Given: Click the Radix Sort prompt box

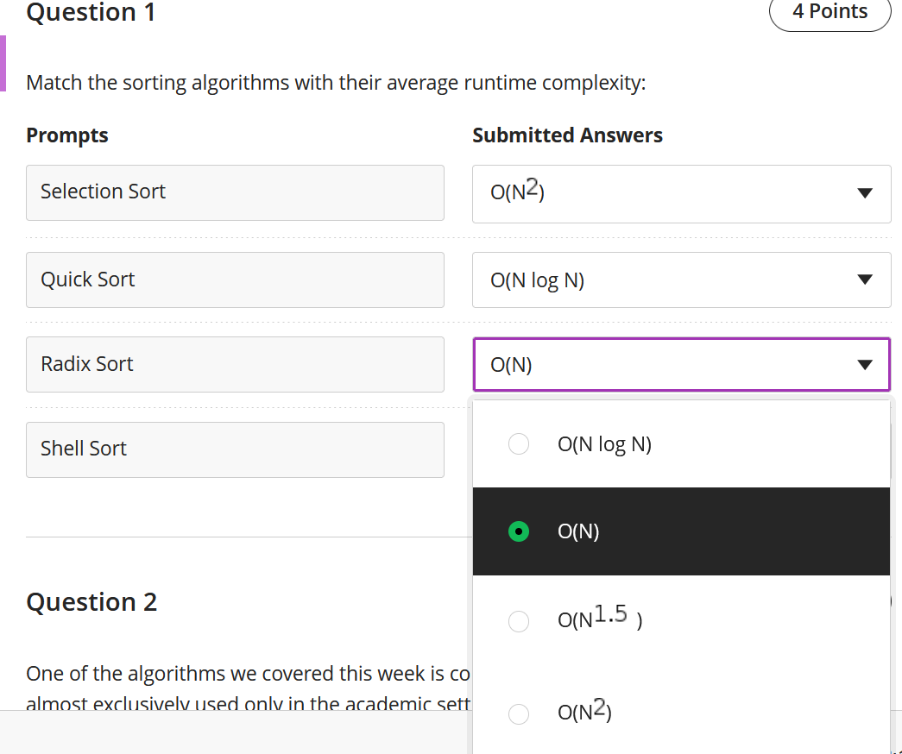Looking at the screenshot, I should point(235,365).
